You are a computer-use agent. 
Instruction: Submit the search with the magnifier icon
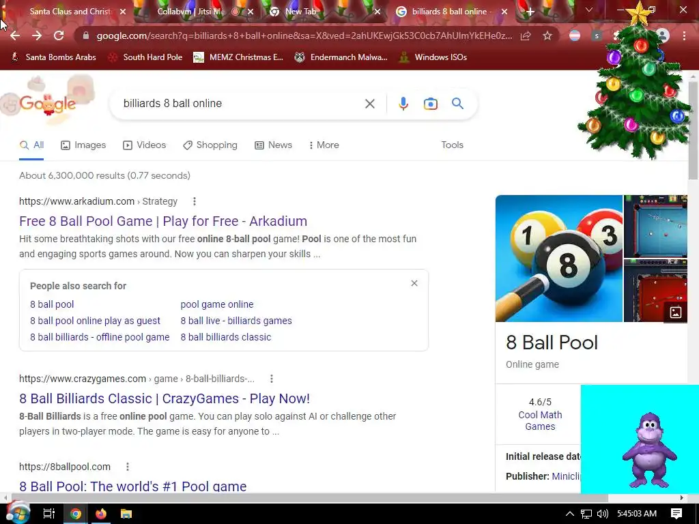[457, 104]
